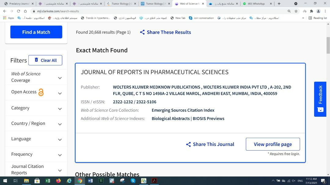This screenshot has height=185, width=330.
Task: Open the Chrome three-dot menu
Action: coord(325,11)
